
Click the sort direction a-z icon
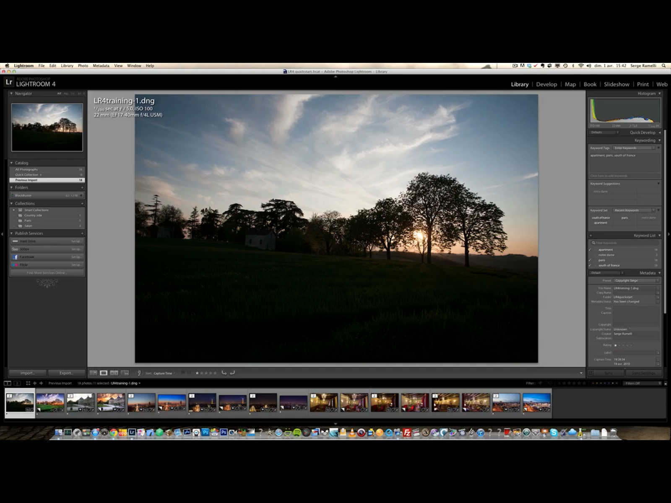(139, 373)
